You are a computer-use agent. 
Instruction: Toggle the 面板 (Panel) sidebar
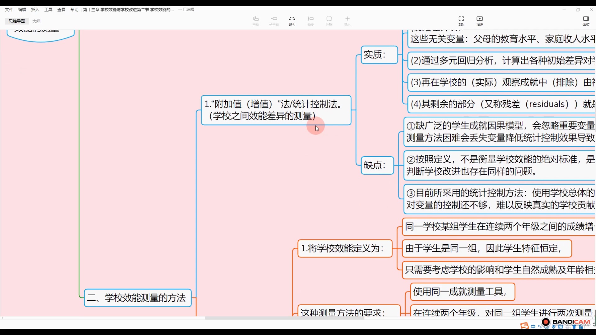(586, 21)
